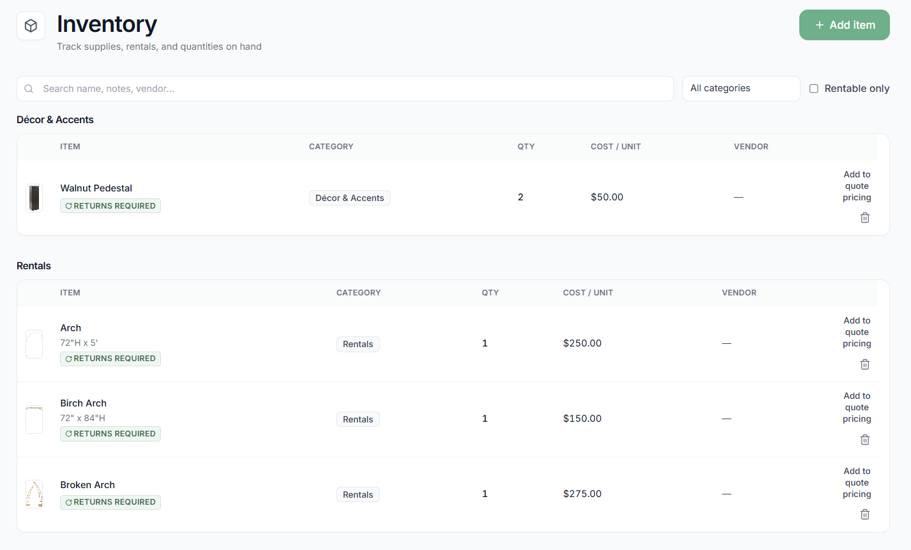Click the $275.00 cost value

click(x=582, y=494)
